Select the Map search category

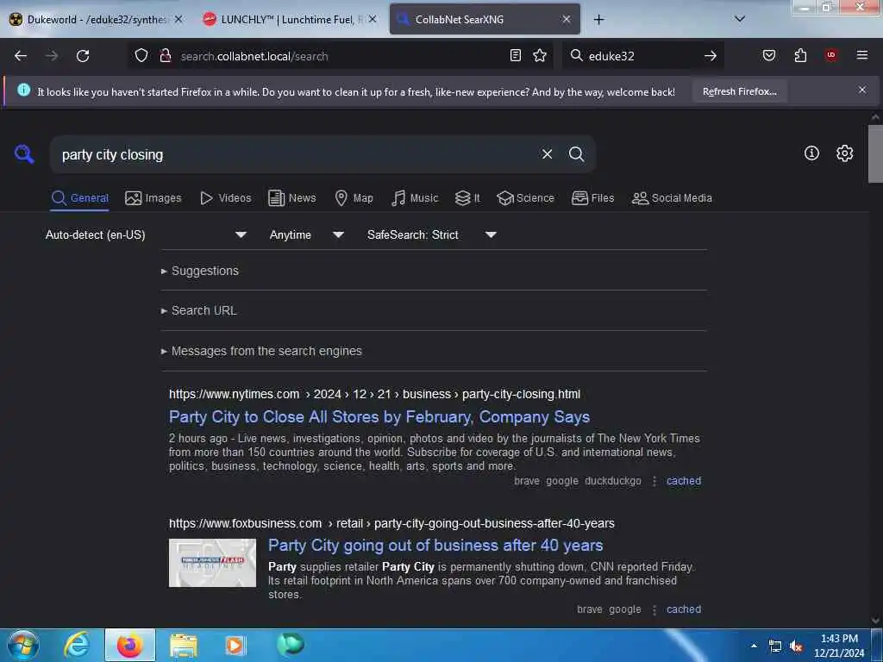[x=354, y=198]
